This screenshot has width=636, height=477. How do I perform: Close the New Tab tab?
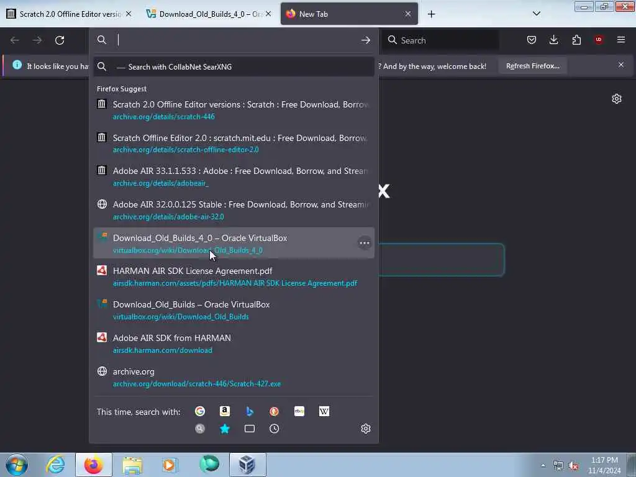coord(408,14)
